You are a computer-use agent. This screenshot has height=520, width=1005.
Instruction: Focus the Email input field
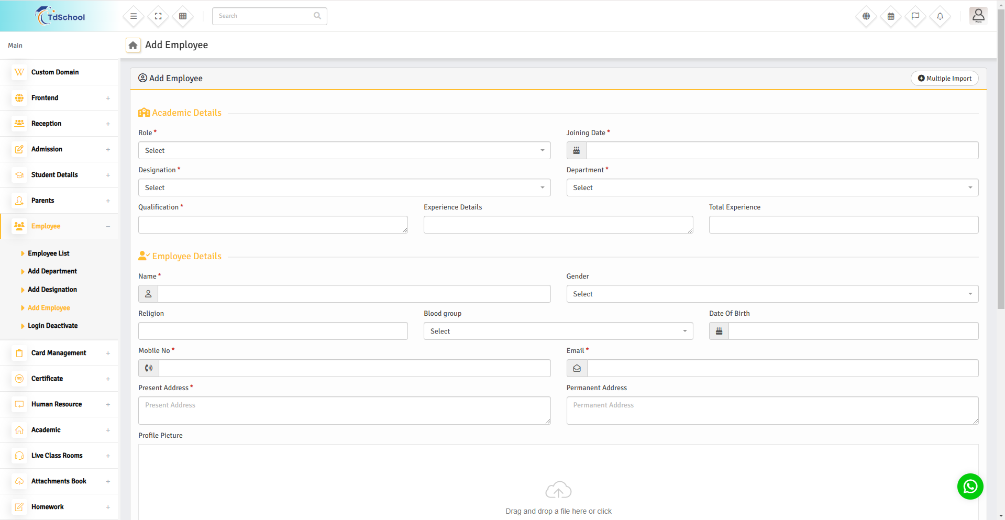click(x=782, y=369)
